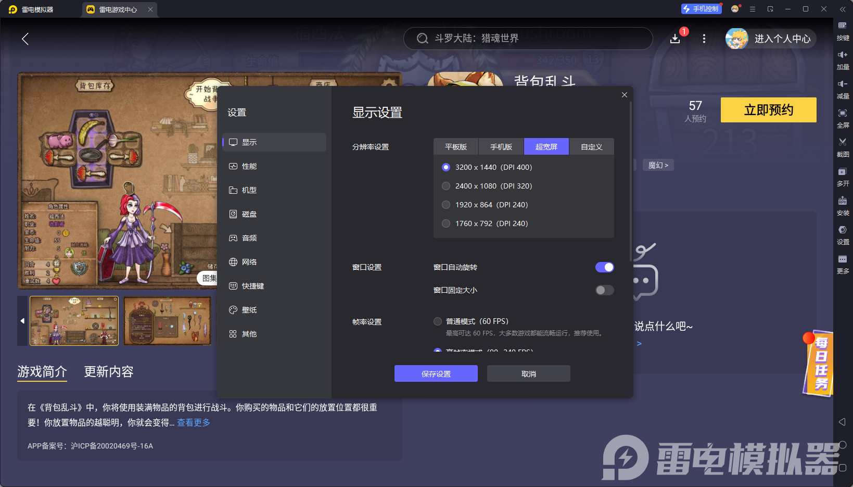Switch to the 手机版 resolution tab
Image resolution: width=853 pixels, height=487 pixels.
[501, 147]
